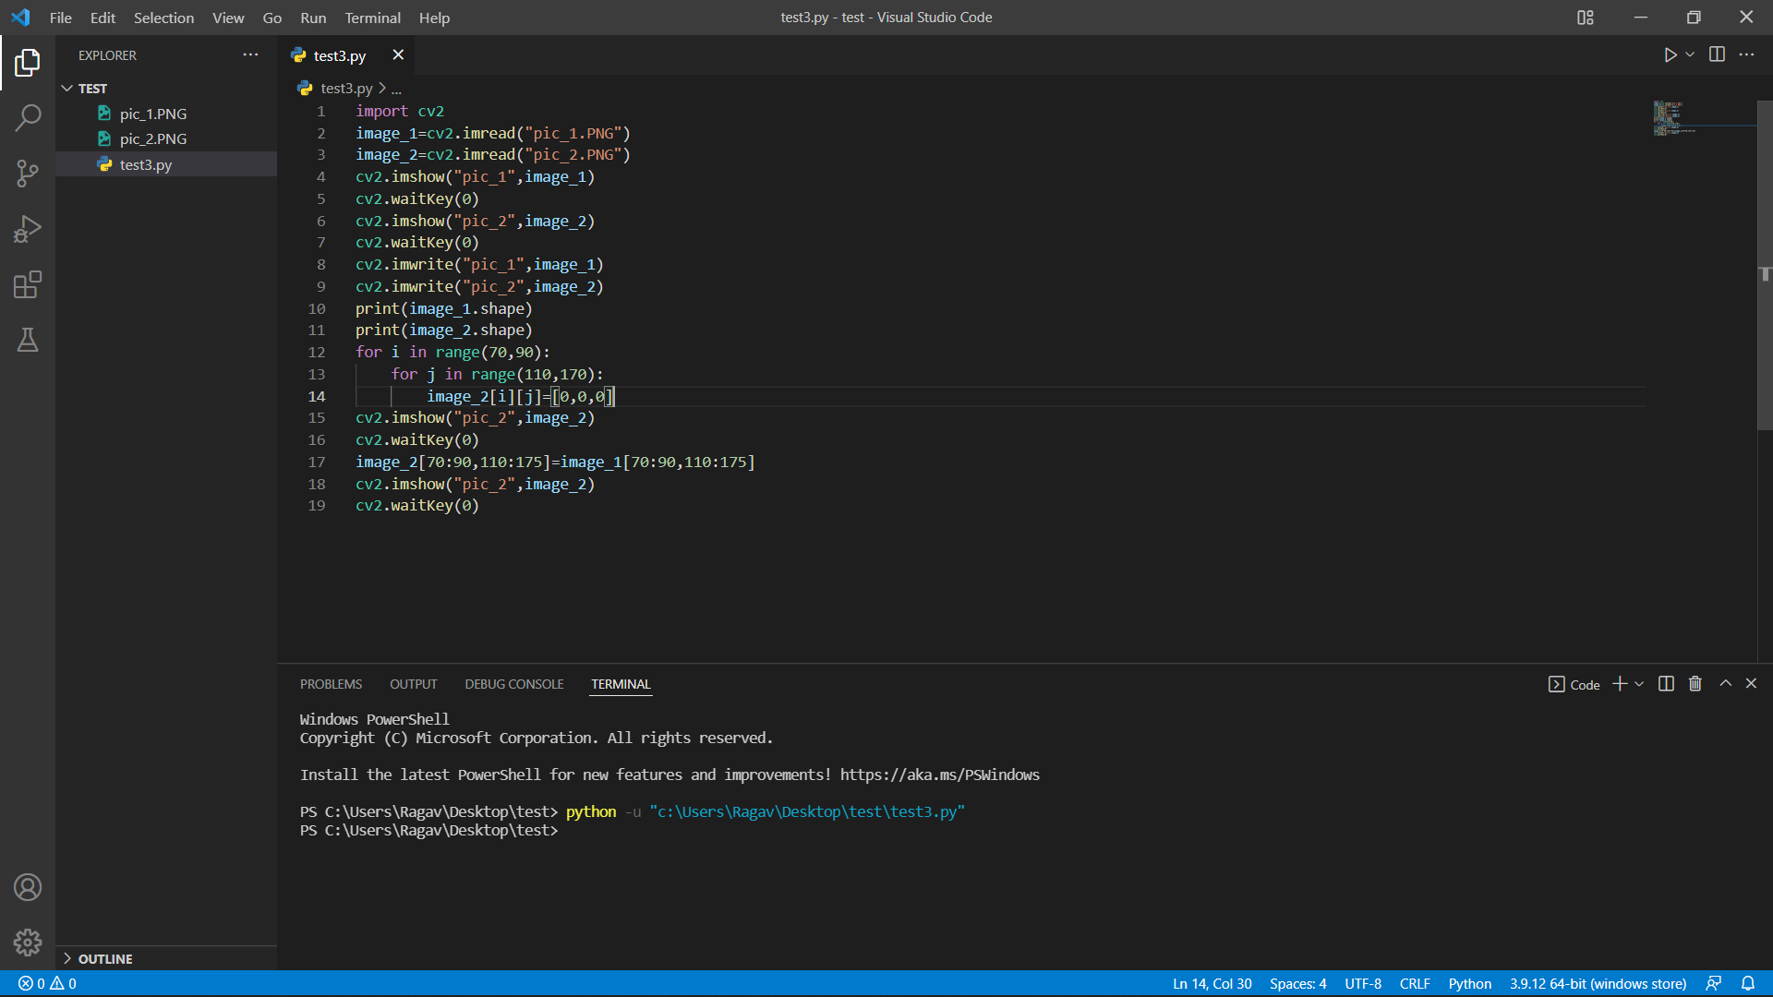Image resolution: width=1773 pixels, height=997 pixels.
Task: Kill terminal with trash icon
Action: (x=1695, y=684)
